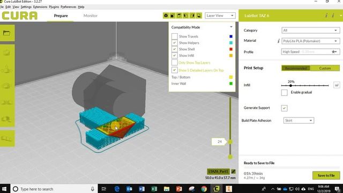Uncheck the Show Infill checkbox
The width and height of the screenshot is (343, 193).
pos(174,55)
